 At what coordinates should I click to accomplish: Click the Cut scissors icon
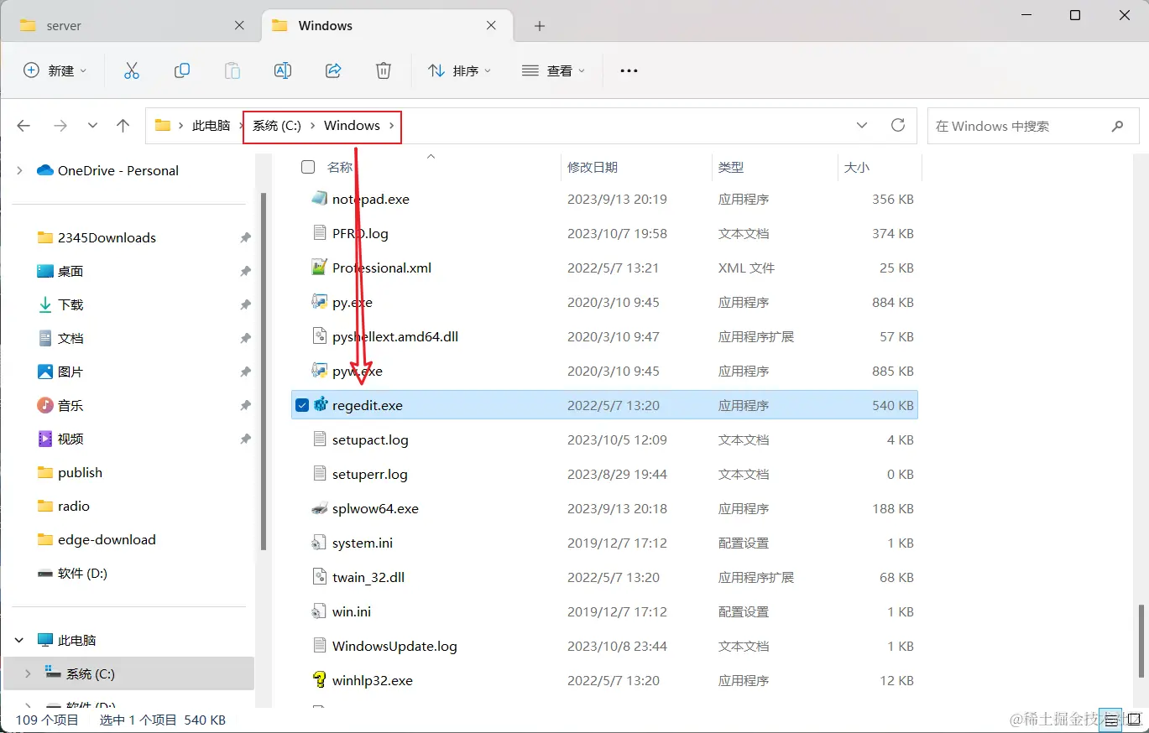pyautogui.click(x=132, y=71)
